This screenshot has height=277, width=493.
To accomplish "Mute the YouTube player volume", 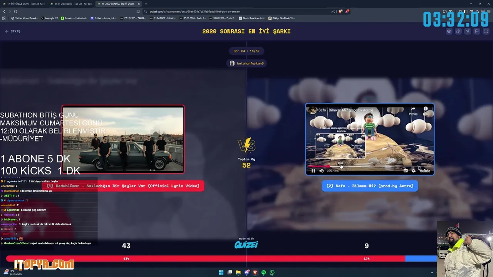I will pos(322,171).
